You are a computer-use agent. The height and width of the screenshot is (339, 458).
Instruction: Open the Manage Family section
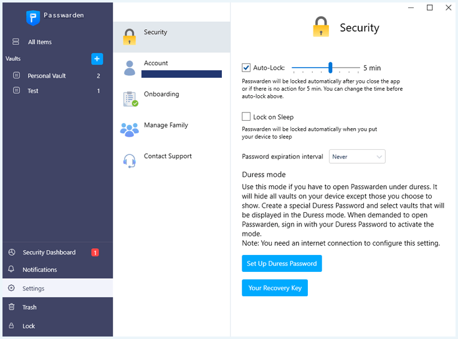pyautogui.click(x=172, y=130)
